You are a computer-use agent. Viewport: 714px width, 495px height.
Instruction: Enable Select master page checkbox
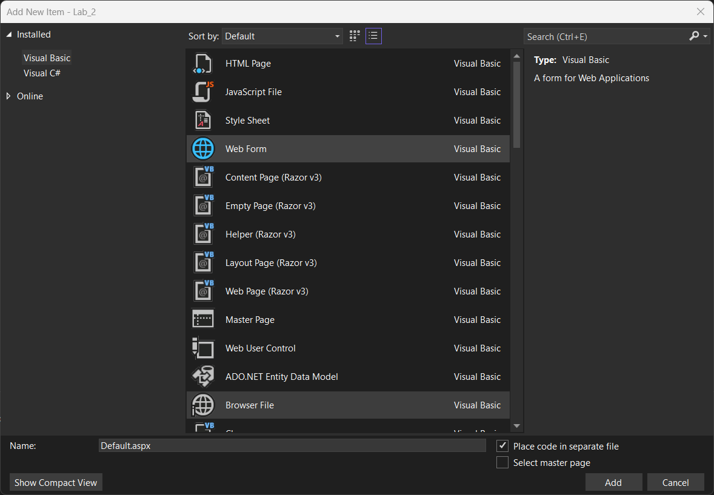click(502, 462)
